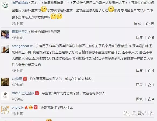Click 回复 under orangebear-w's long comment
Image resolution: width=157 pixels, height=121 pixels.
click(x=139, y=71)
